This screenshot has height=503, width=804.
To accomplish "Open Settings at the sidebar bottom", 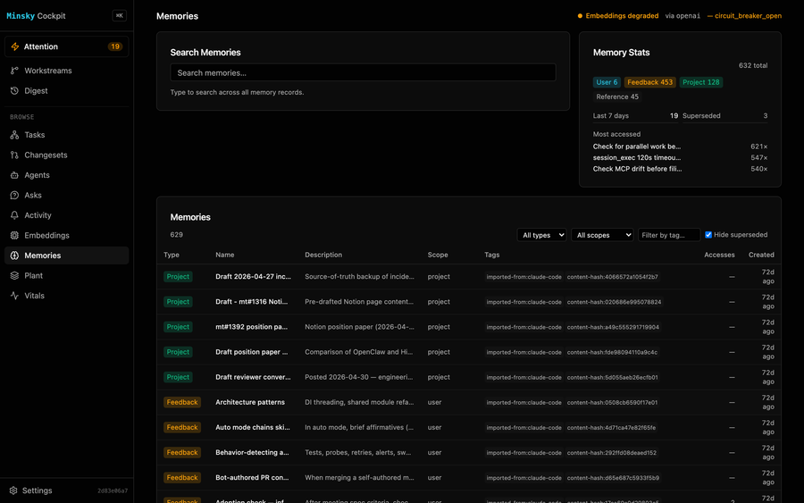I will [30, 490].
